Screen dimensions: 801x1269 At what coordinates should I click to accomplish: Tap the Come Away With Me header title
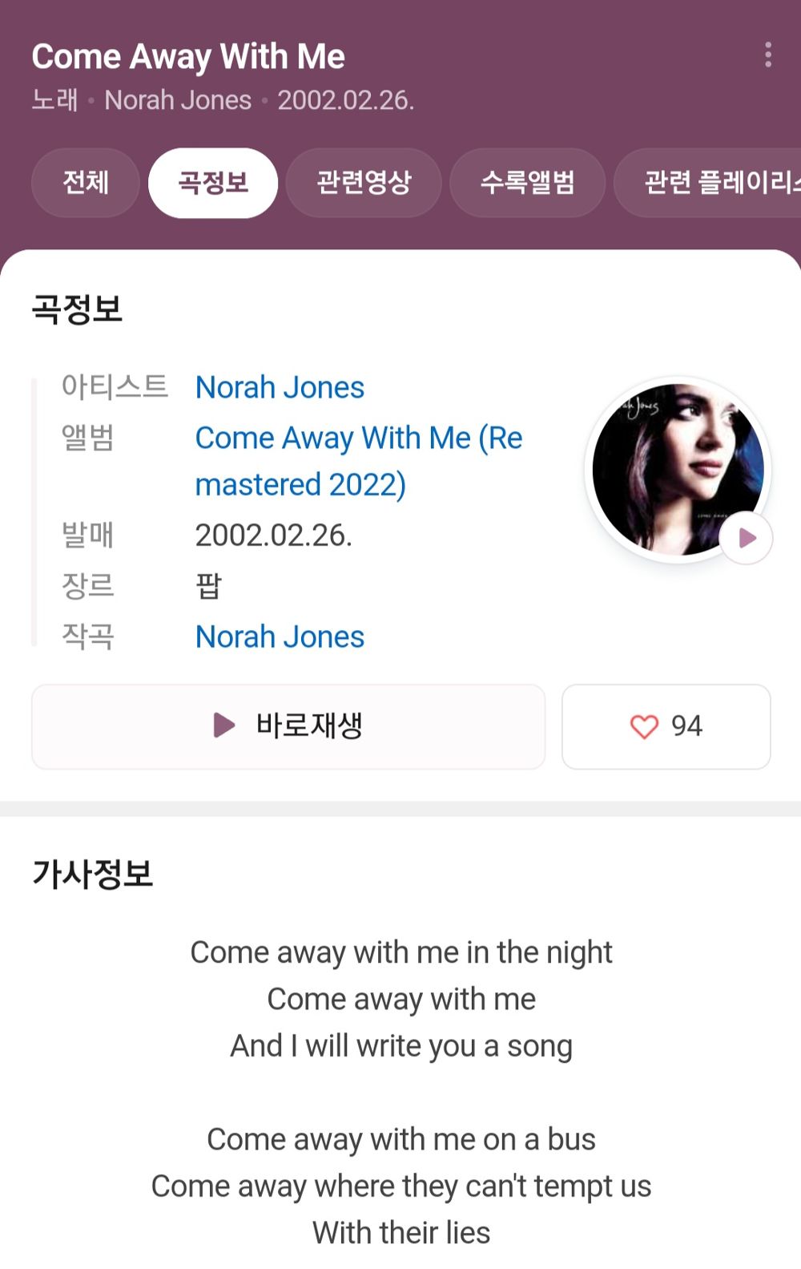coord(188,57)
